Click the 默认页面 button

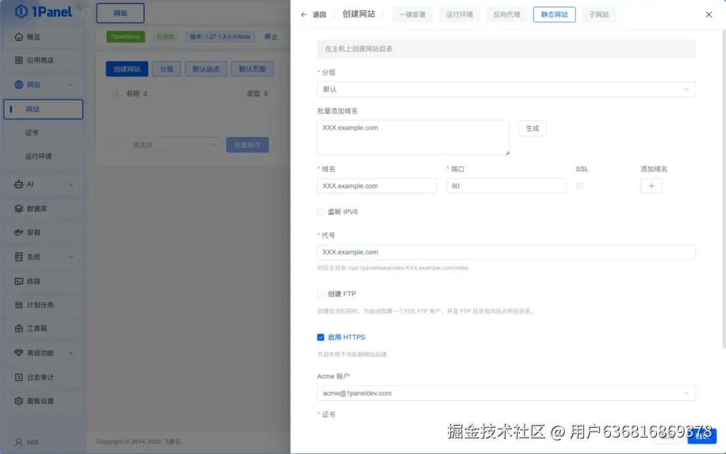pos(253,69)
